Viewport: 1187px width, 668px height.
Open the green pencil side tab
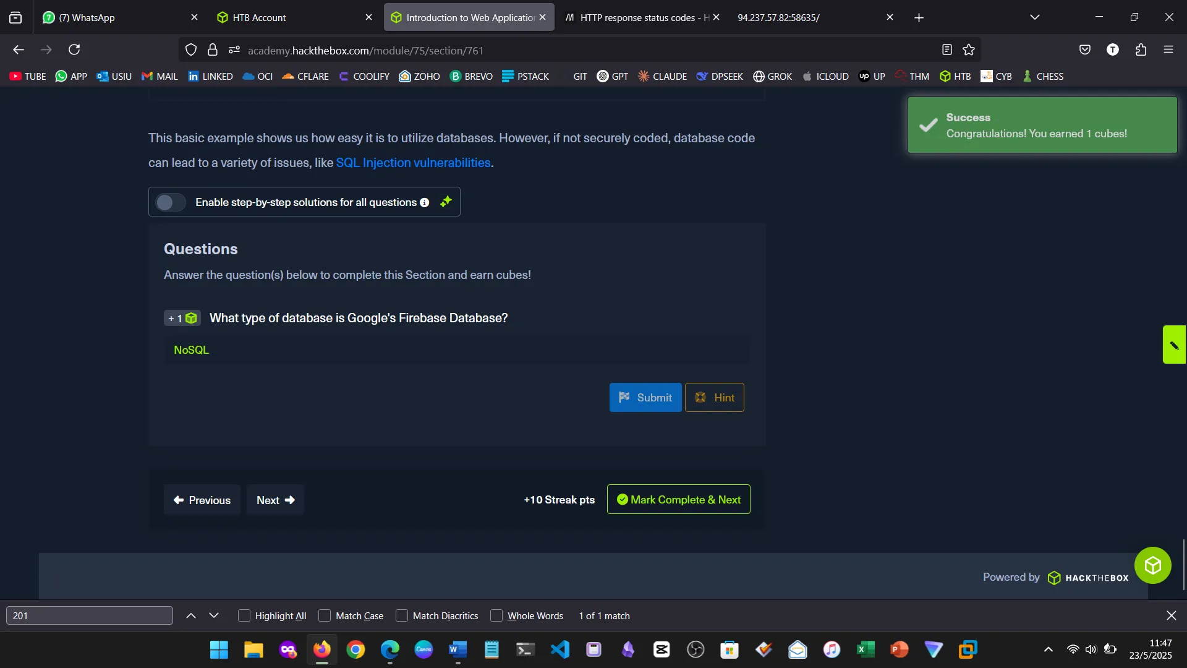[x=1174, y=345]
